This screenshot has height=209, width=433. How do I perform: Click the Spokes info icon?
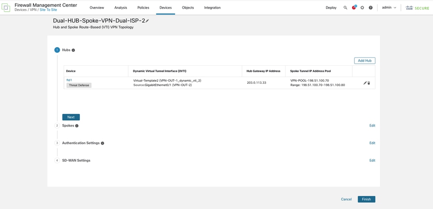(77, 126)
